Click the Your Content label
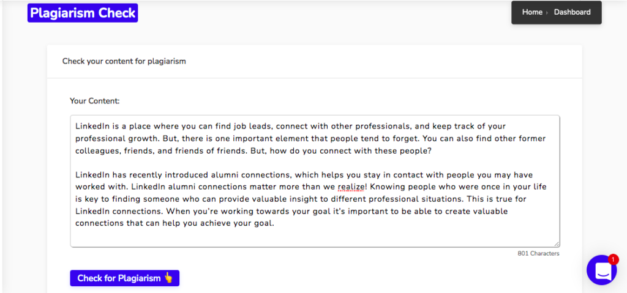 point(95,101)
